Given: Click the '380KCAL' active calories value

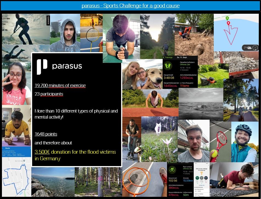Looking at the screenshot, I should click(x=174, y=188).
